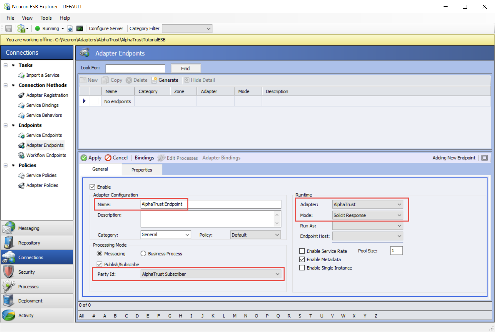Click the Pool Size input field
This screenshot has width=495, height=332.
coord(396,251)
